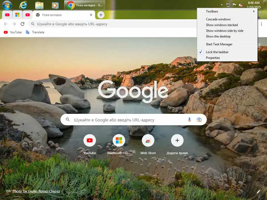
Task: Switch to the second pinned YouTube tab
Action: (28, 15)
